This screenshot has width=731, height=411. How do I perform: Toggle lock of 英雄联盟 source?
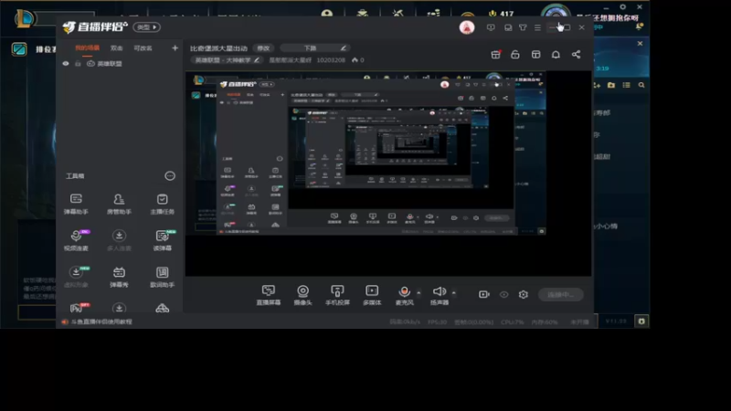tap(78, 63)
